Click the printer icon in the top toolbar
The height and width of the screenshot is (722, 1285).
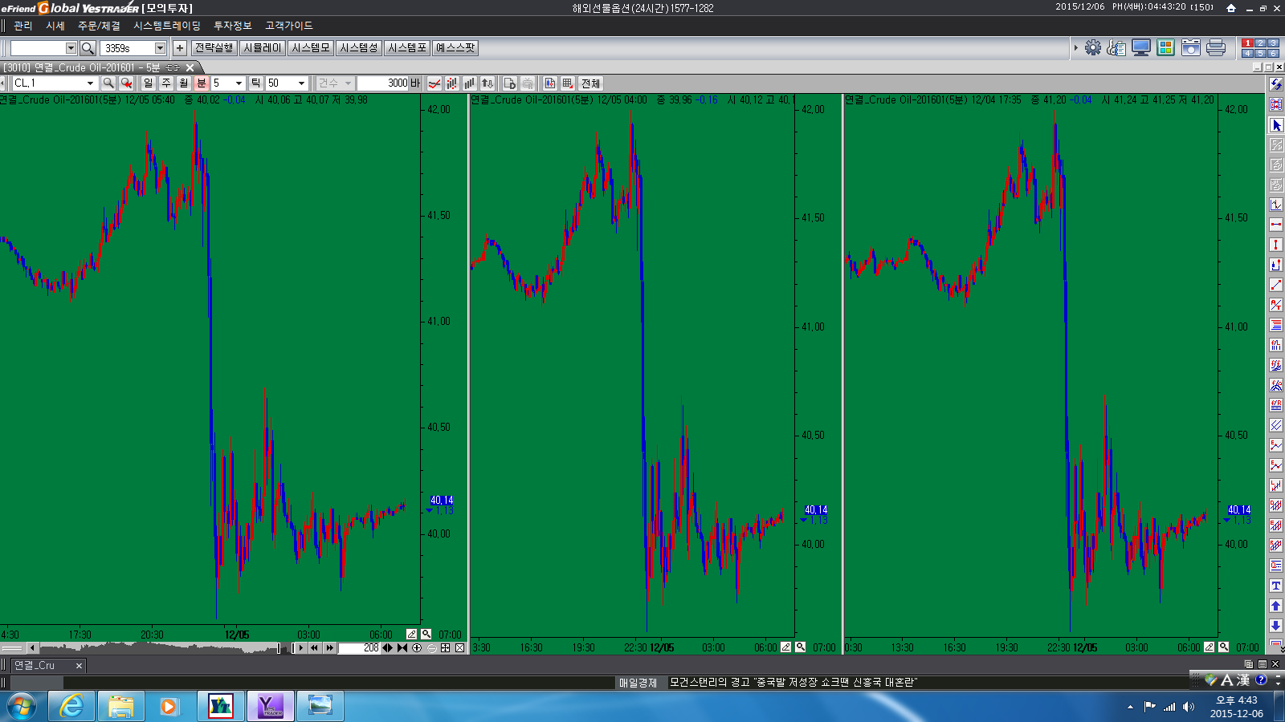coord(1215,48)
